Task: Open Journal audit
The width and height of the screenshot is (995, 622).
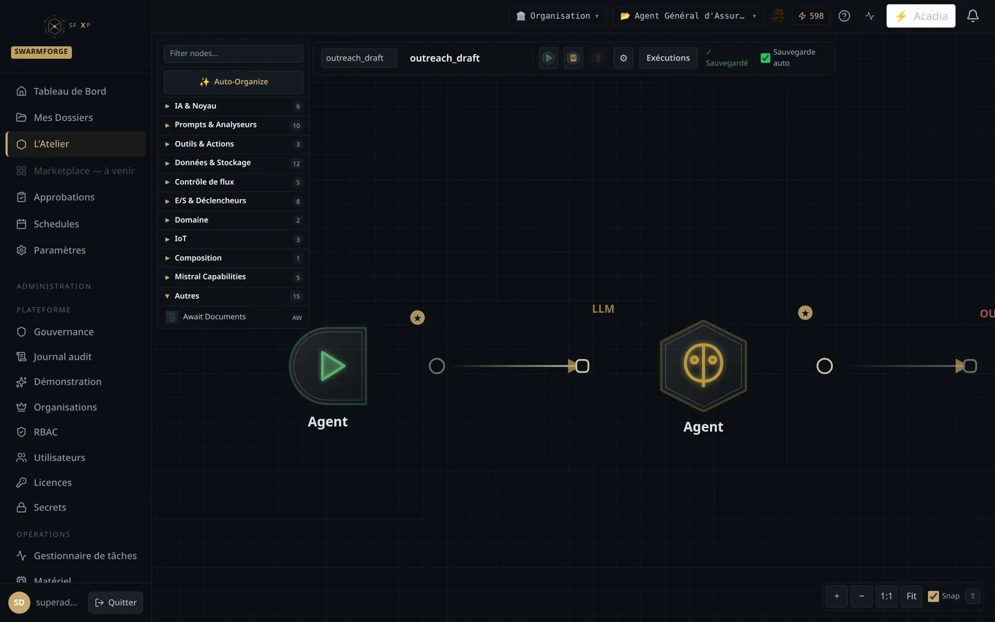Action: click(76, 357)
